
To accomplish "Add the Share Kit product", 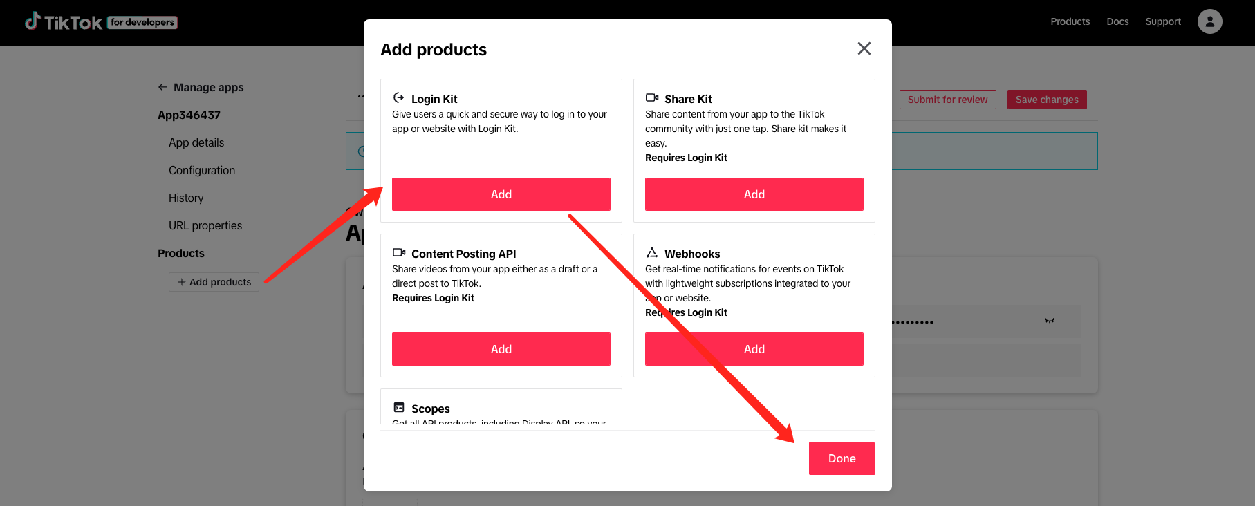I will [754, 194].
